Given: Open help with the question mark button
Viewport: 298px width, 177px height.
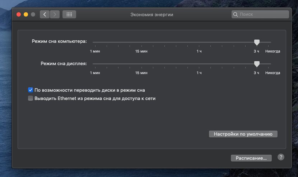Looking at the screenshot, I should click(x=281, y=157).
